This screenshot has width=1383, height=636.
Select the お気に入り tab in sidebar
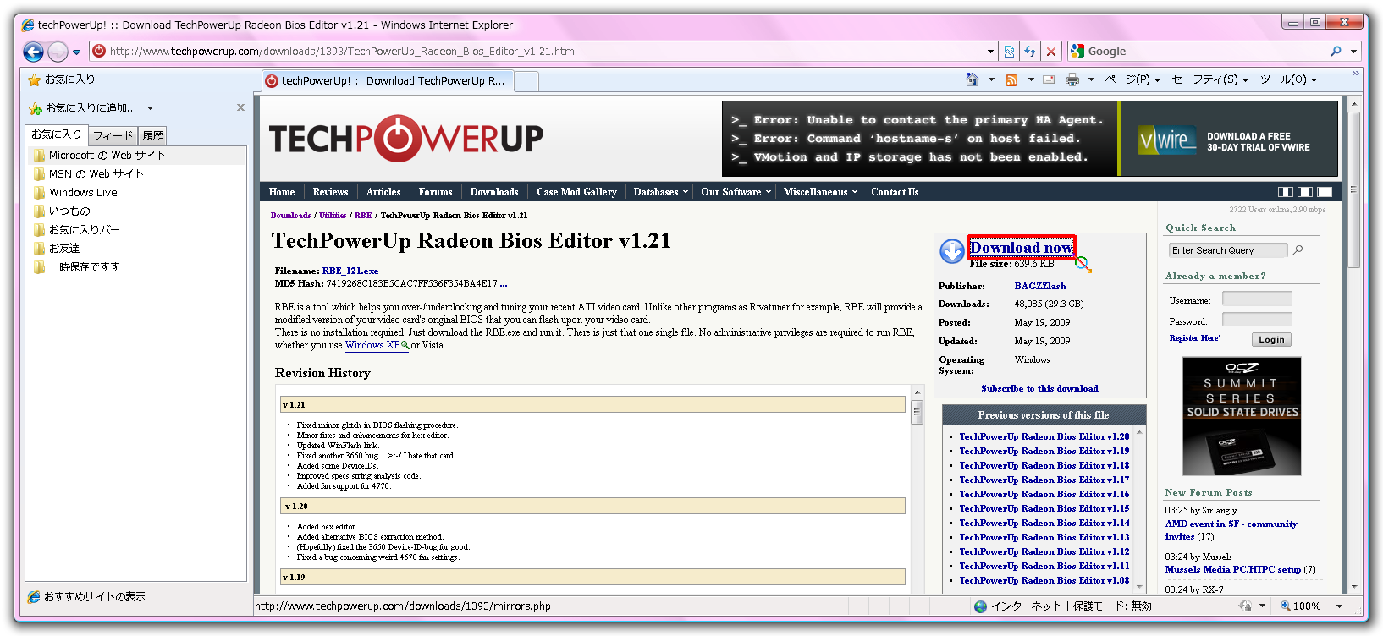click(57, 134)
